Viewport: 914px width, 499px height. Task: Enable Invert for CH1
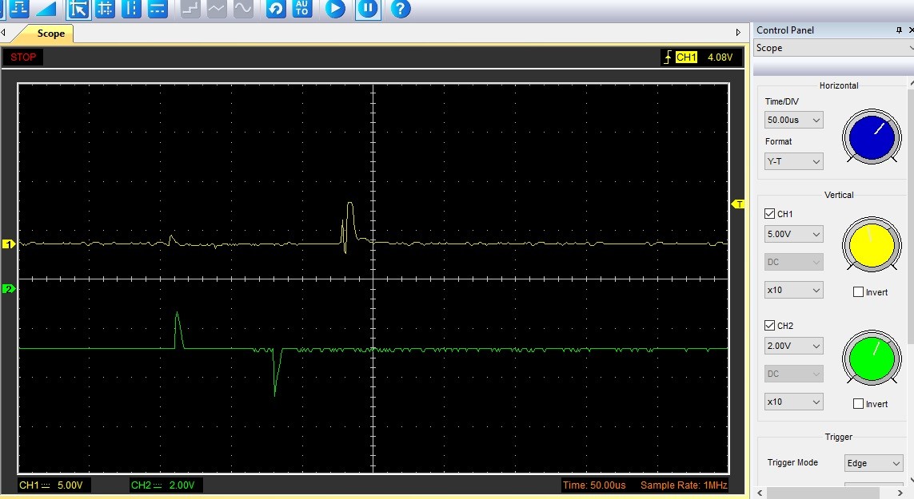point(859,292)
